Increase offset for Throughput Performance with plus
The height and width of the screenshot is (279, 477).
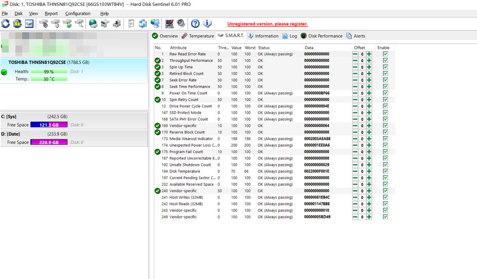pos(369,61)
